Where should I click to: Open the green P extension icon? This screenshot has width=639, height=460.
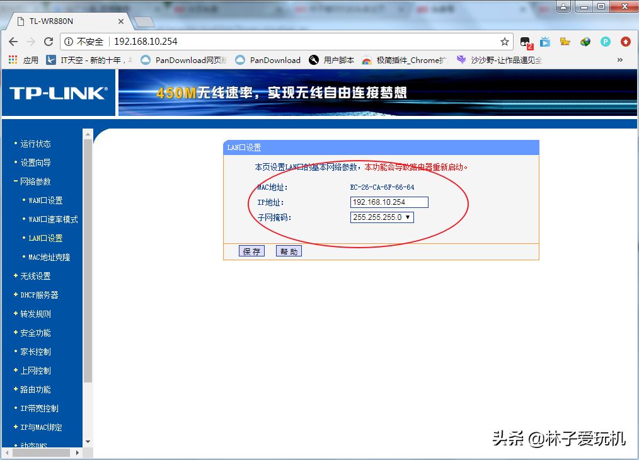pos(605,42)
